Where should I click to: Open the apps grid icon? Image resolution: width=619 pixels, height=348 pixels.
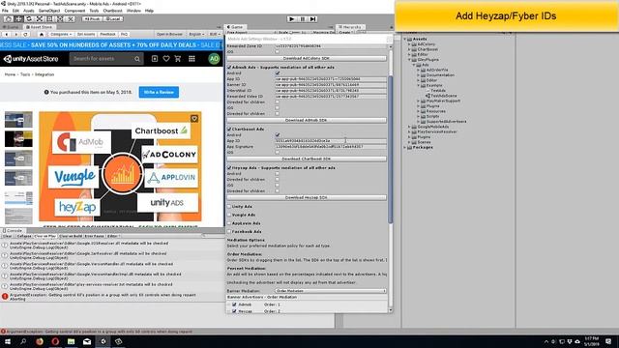click(x=192, y=59)
